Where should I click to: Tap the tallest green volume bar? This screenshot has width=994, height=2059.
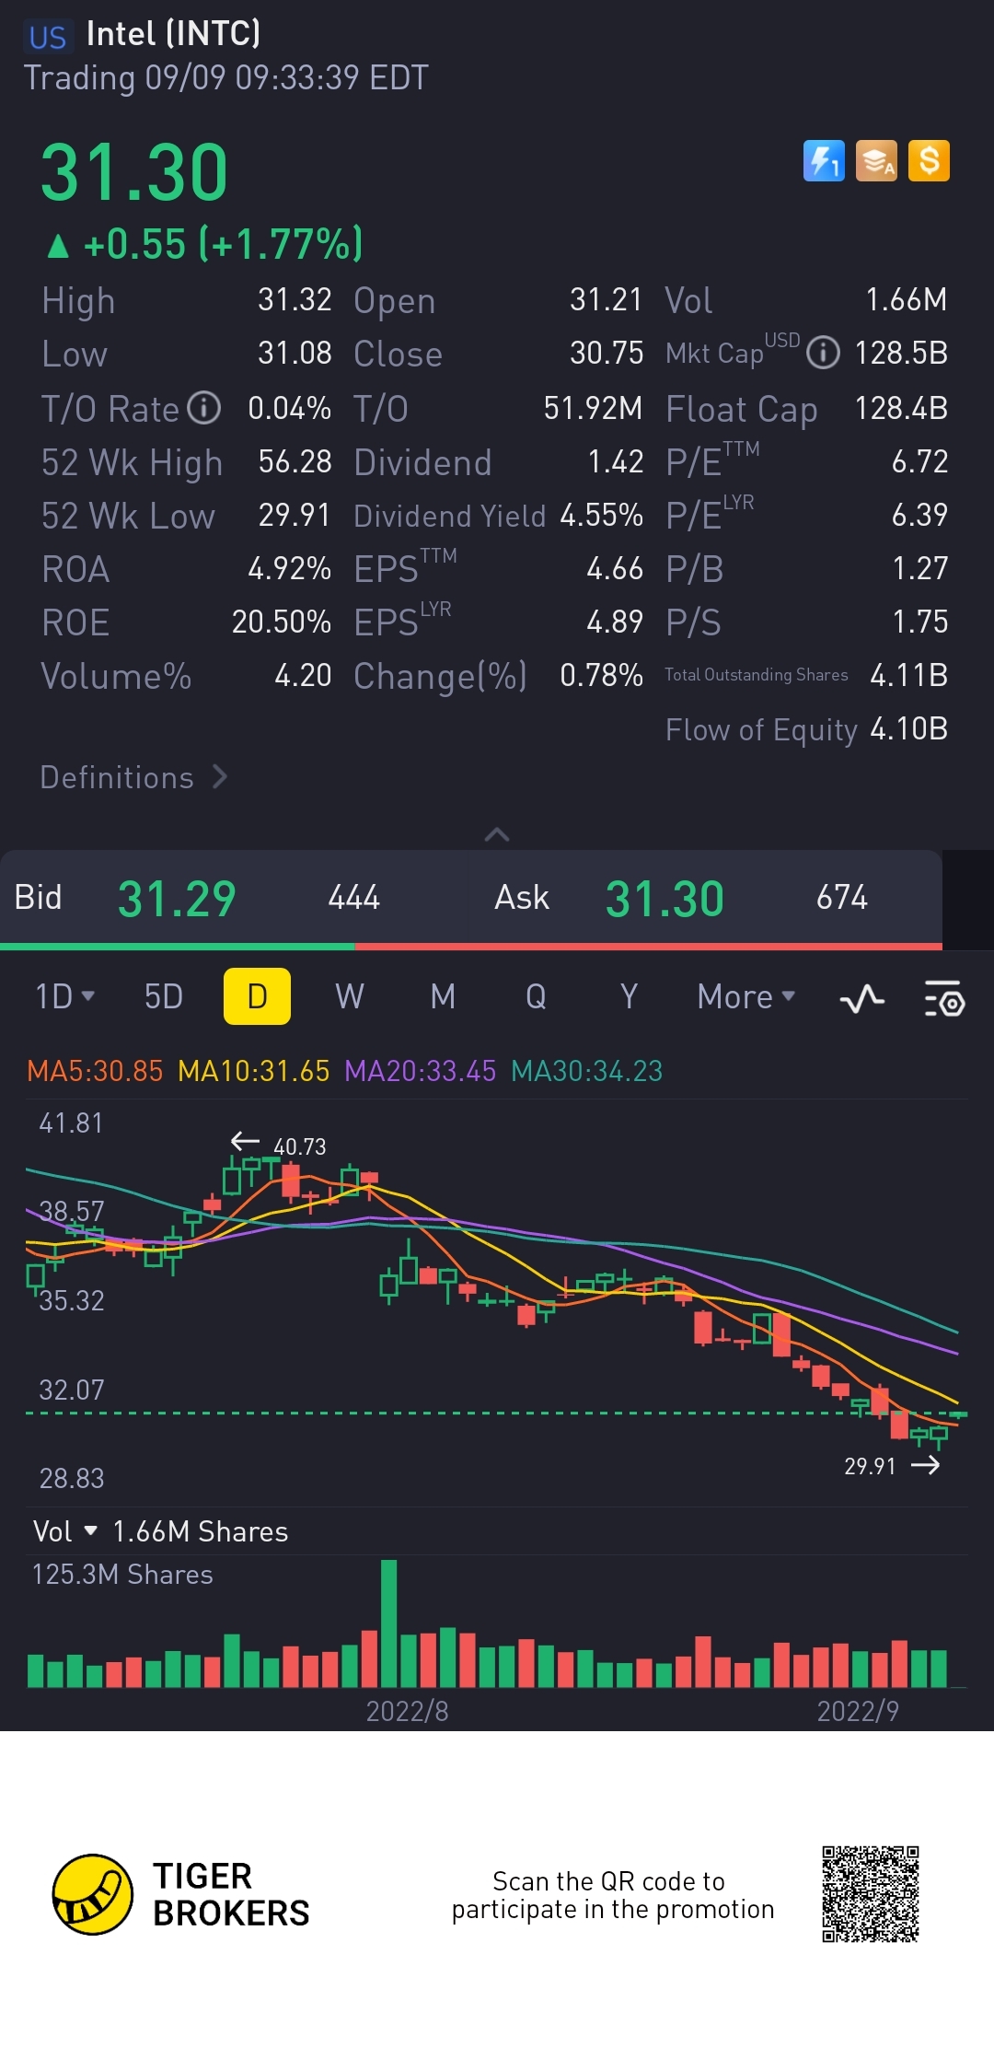389,1623
